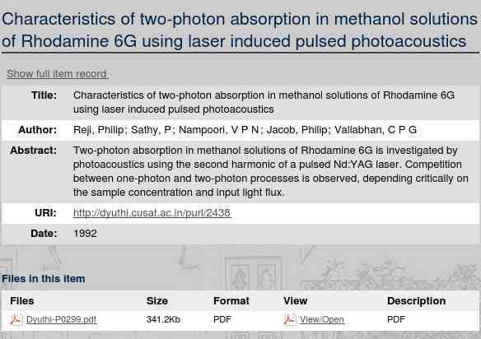Click the Files in this item heading
This screenshot has width=481, height=339.
pyautogui.click(x=44, y=279)
